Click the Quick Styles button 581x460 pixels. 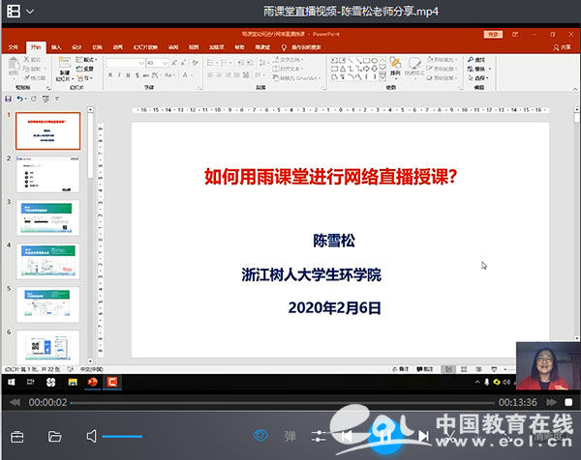[414, 67]
